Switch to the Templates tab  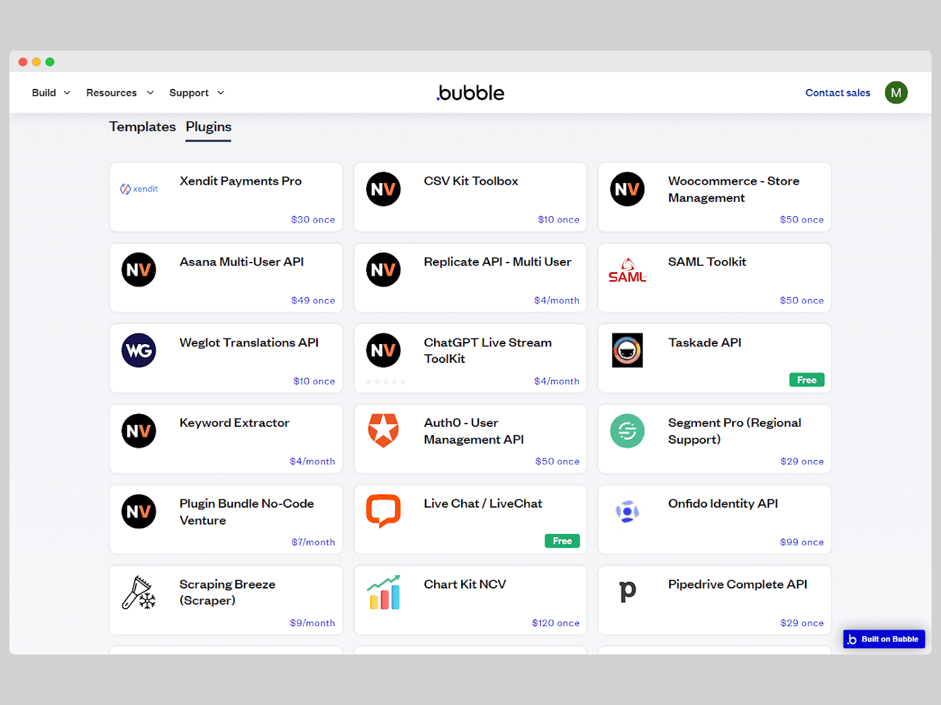pos(142,127)
